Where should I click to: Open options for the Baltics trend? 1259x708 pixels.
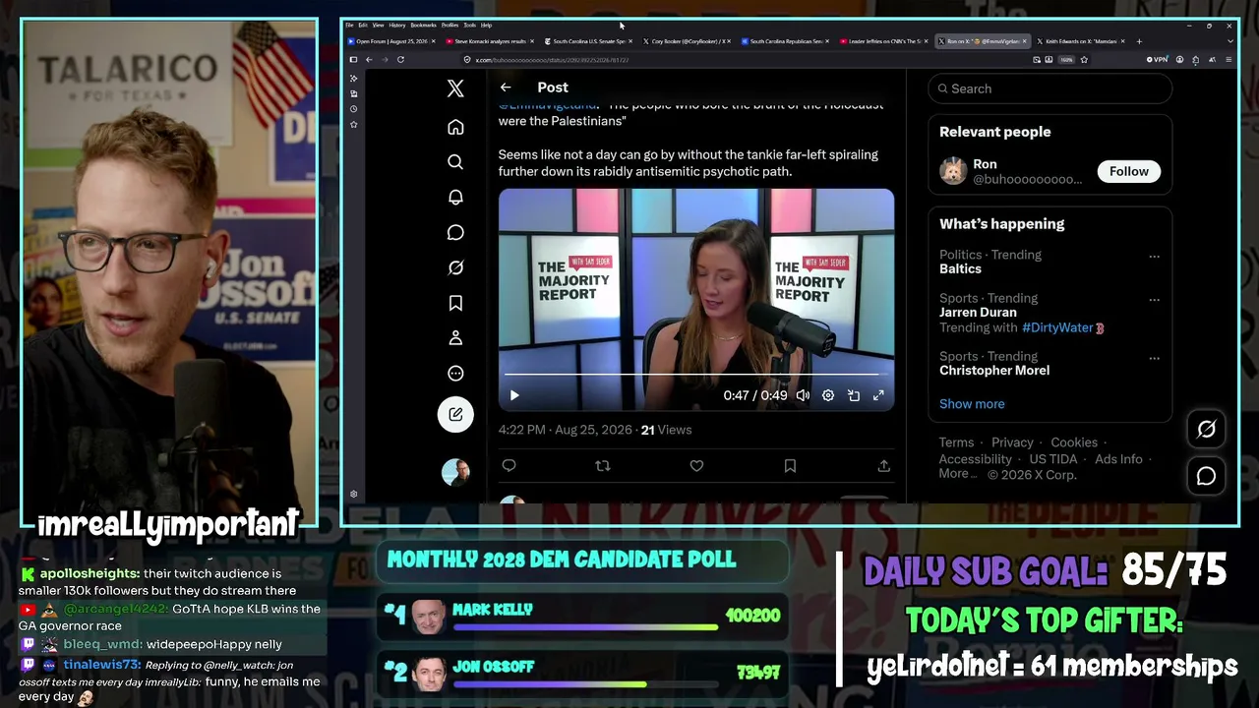tap(1154, 257)
